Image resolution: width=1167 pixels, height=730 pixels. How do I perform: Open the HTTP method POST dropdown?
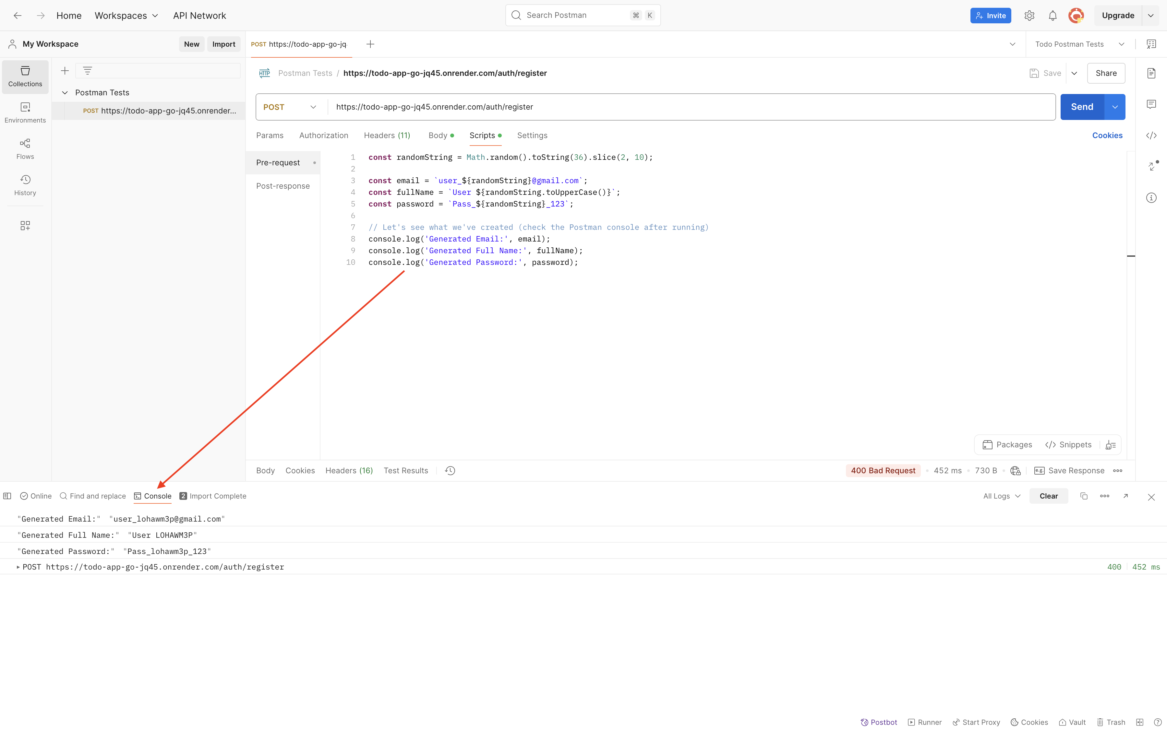pyautogui.click(x=290, y=107)
